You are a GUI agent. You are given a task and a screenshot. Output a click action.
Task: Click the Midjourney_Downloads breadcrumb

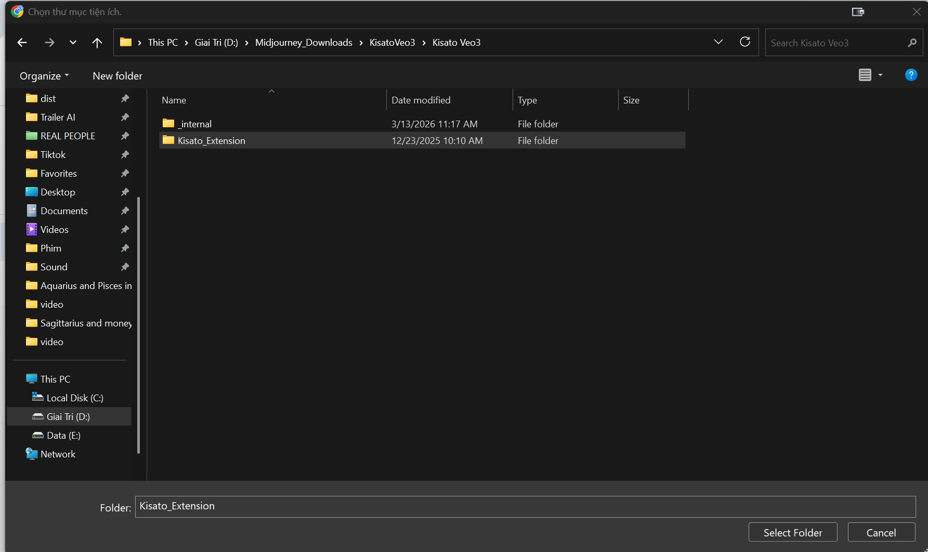(x=304, y=43)
